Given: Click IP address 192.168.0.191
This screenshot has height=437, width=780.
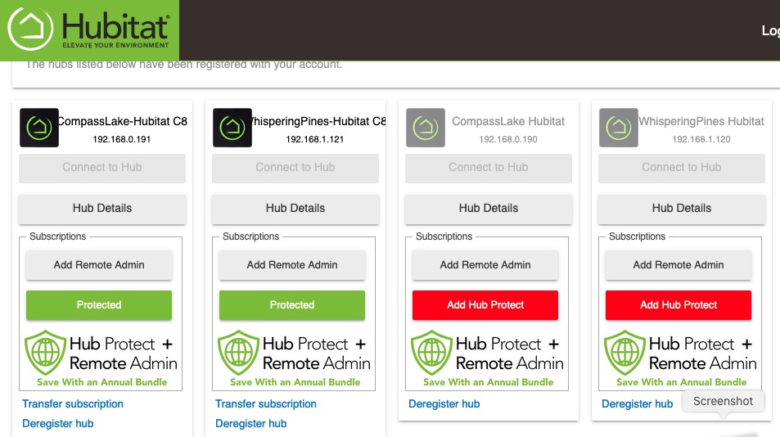Looking at the screenshot, I should pyautogui.click(x=121, y=140).
